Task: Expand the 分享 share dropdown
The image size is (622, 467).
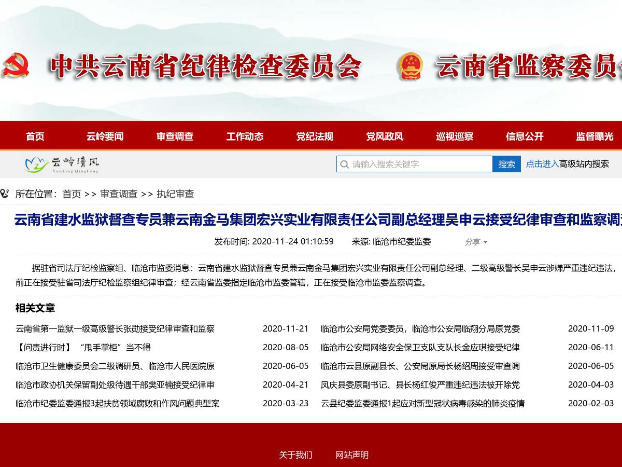Action: pos(474,242)
